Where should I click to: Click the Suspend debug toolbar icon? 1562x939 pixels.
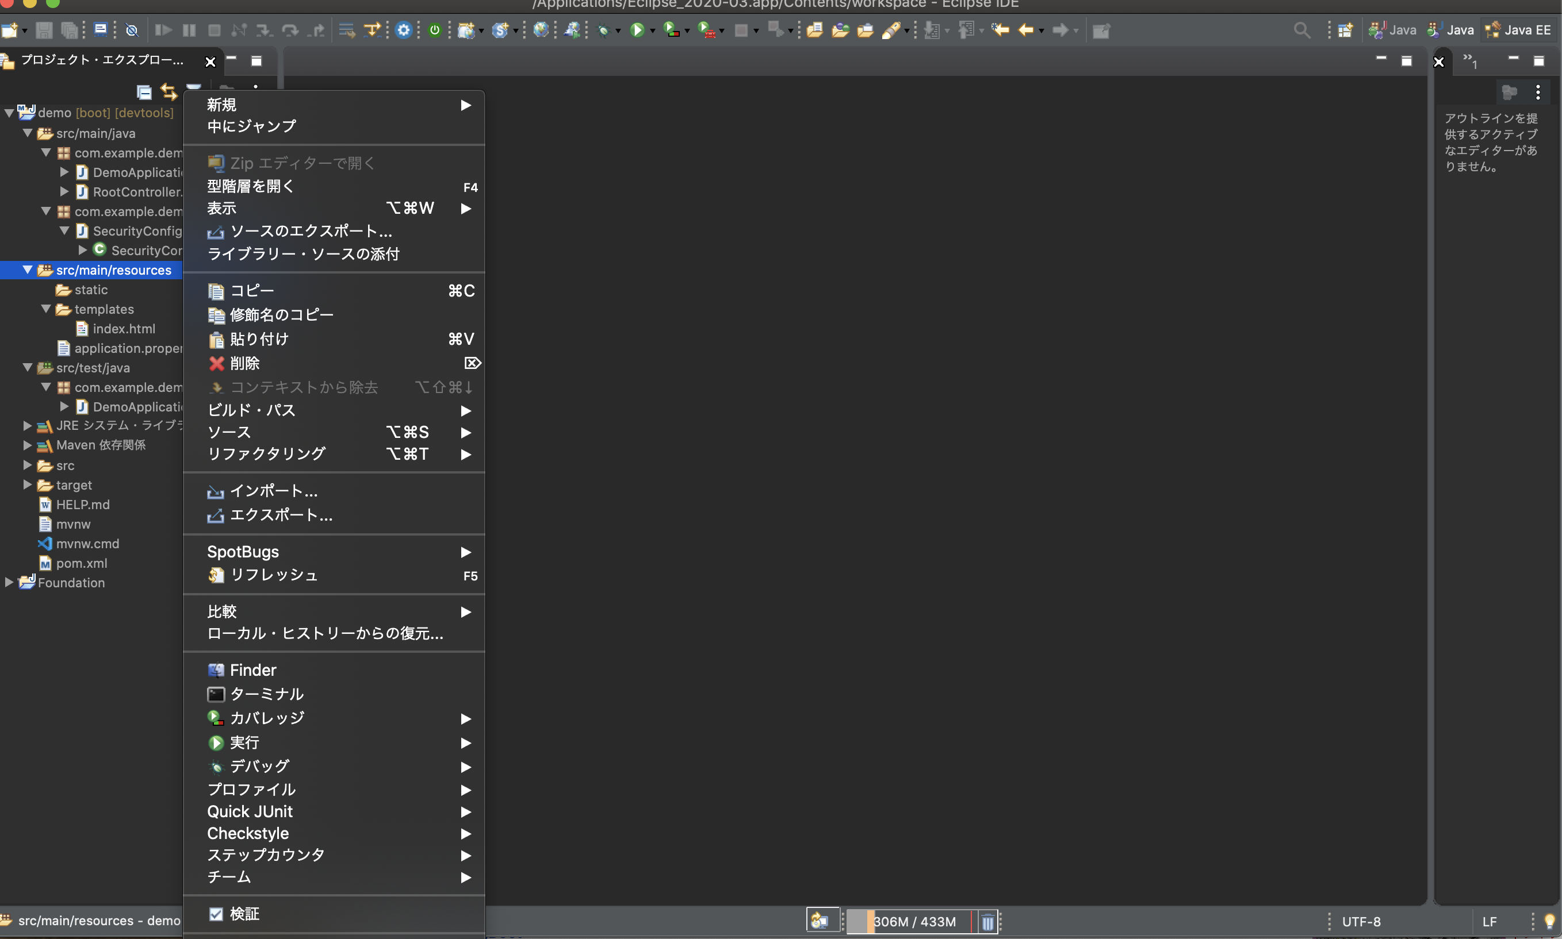click(x=189, y=30)
